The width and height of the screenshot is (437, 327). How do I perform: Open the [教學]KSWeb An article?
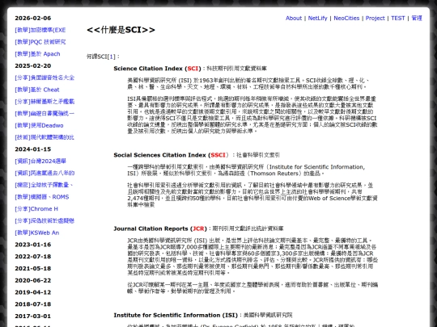[36, 233]
